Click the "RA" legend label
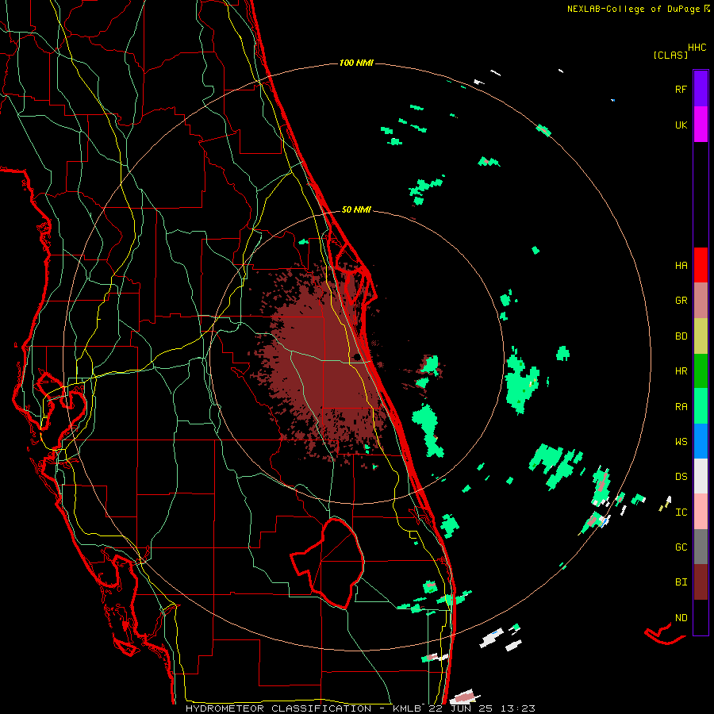714x714 pixels. tap(681, 407)
